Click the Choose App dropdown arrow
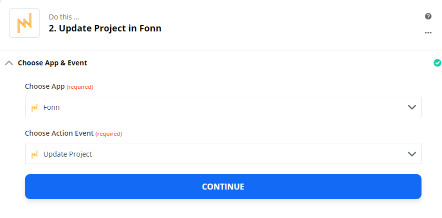This screenshot has height=218, width=442. tap(412, 107)
